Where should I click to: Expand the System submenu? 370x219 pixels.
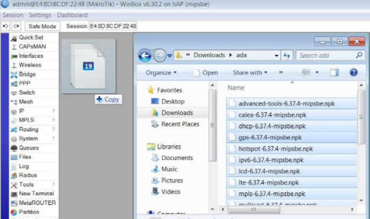(54, 138)
